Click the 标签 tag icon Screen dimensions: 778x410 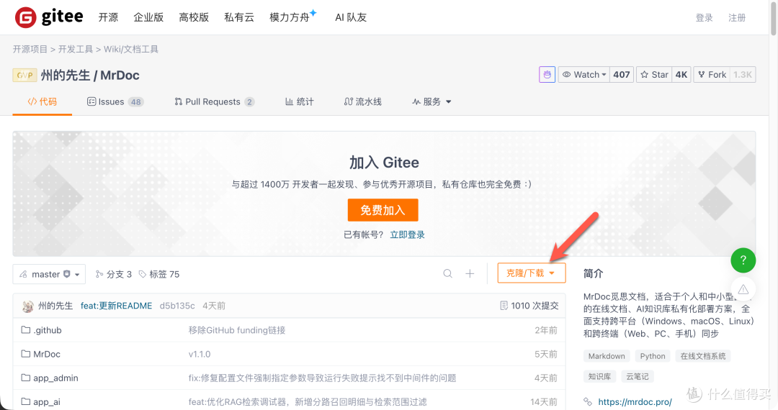click(143, 274)
